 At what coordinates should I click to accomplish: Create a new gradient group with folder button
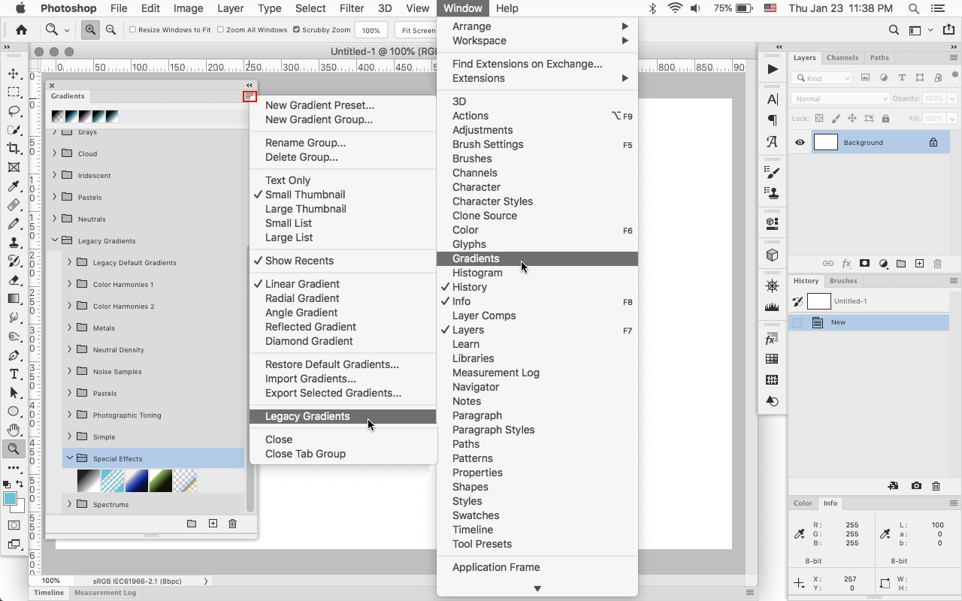[x=192, y=524]
